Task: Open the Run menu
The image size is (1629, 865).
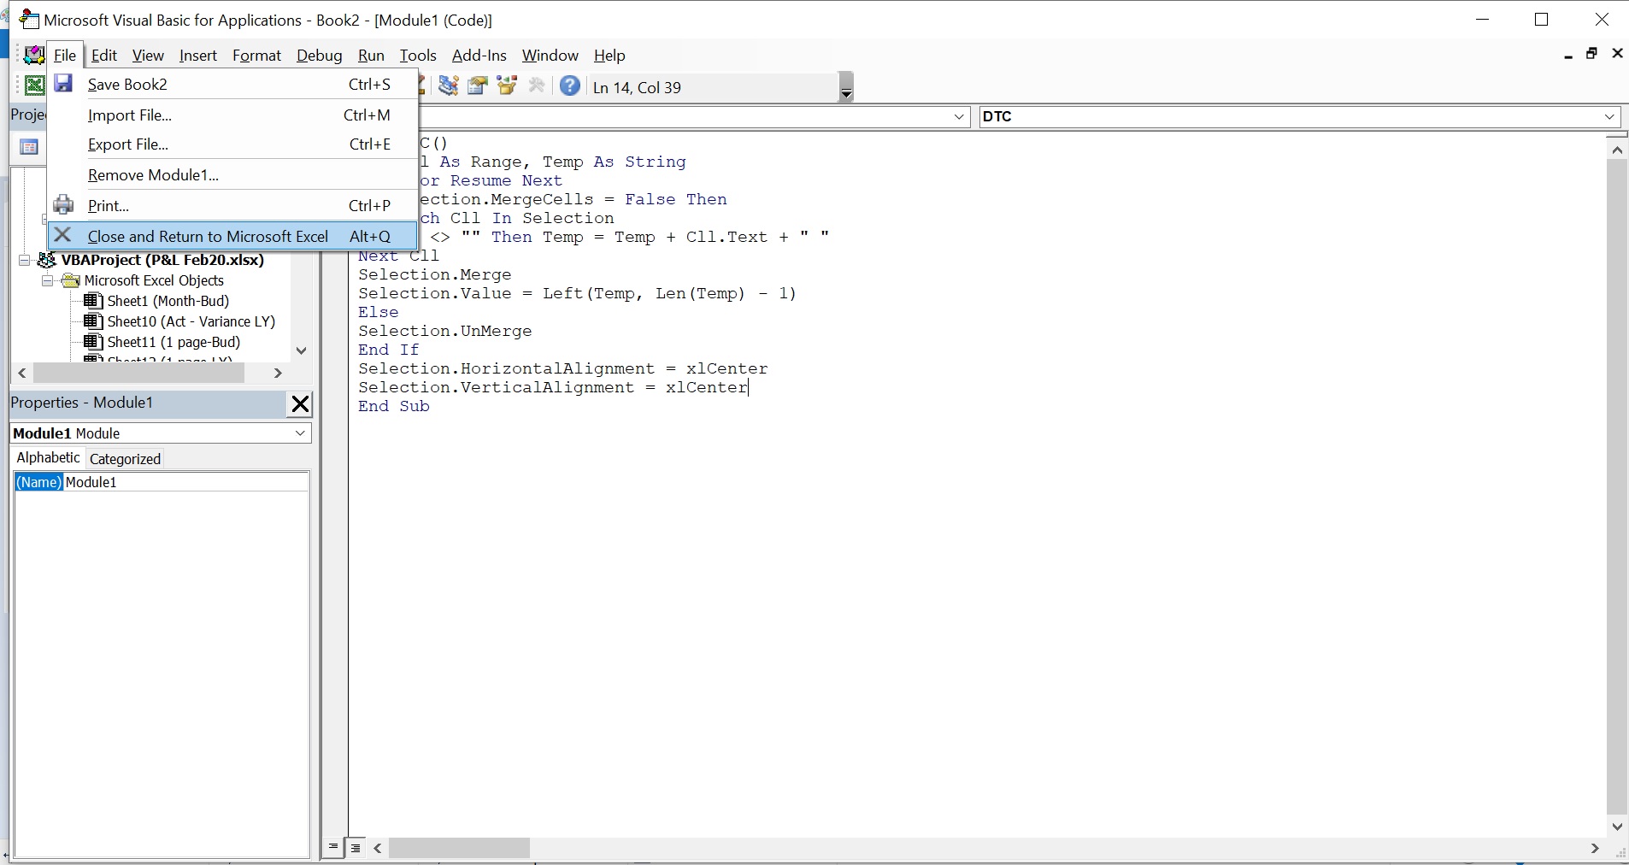Action: point(371,55)
